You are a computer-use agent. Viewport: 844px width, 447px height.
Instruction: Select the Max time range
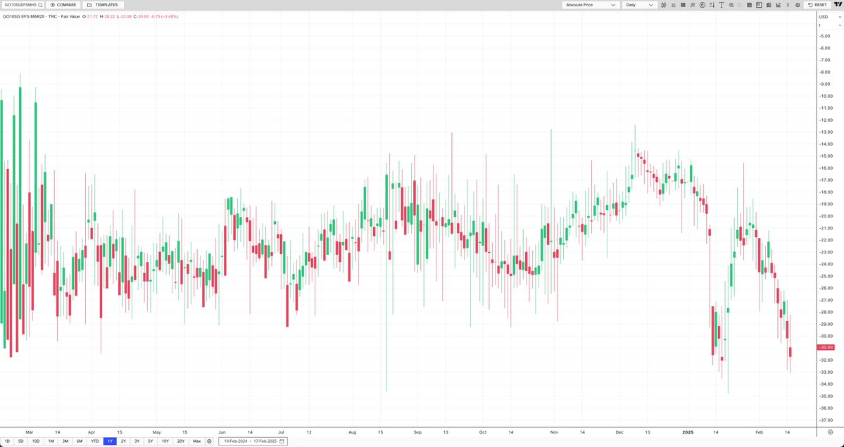pos(196,441)
